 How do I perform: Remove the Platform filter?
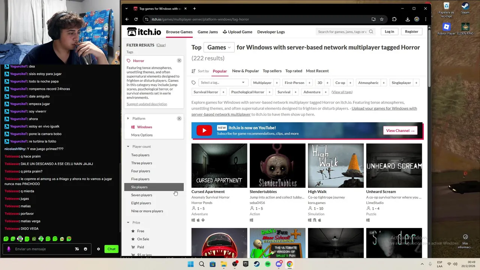click(179, 118)
